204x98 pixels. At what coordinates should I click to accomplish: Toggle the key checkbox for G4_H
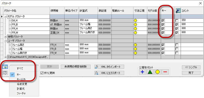[x=163, y=21]
